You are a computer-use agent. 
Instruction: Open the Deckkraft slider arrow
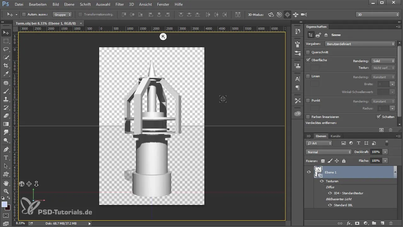(385, 152)
